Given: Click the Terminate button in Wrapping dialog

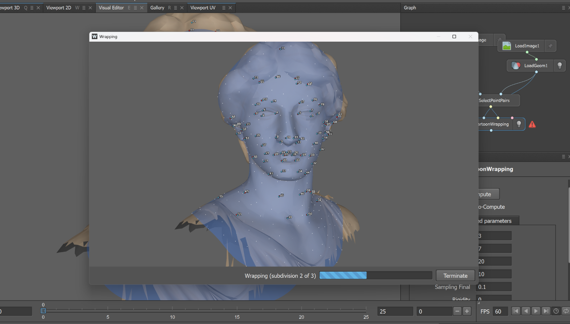Looking at the screenshot, I should pyautogui.click(x=455, y=276).
